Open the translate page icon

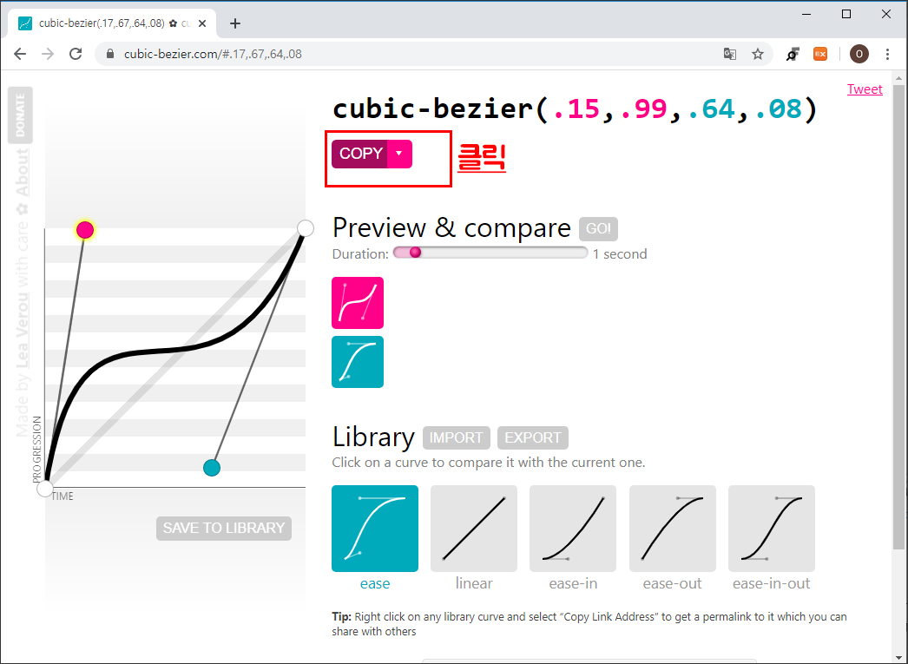tap(730, 54)
